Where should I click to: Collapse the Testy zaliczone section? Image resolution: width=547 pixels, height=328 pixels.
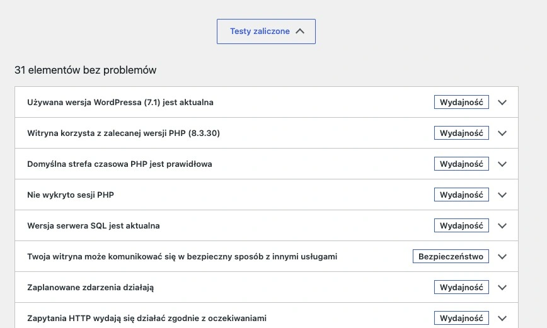266,31
